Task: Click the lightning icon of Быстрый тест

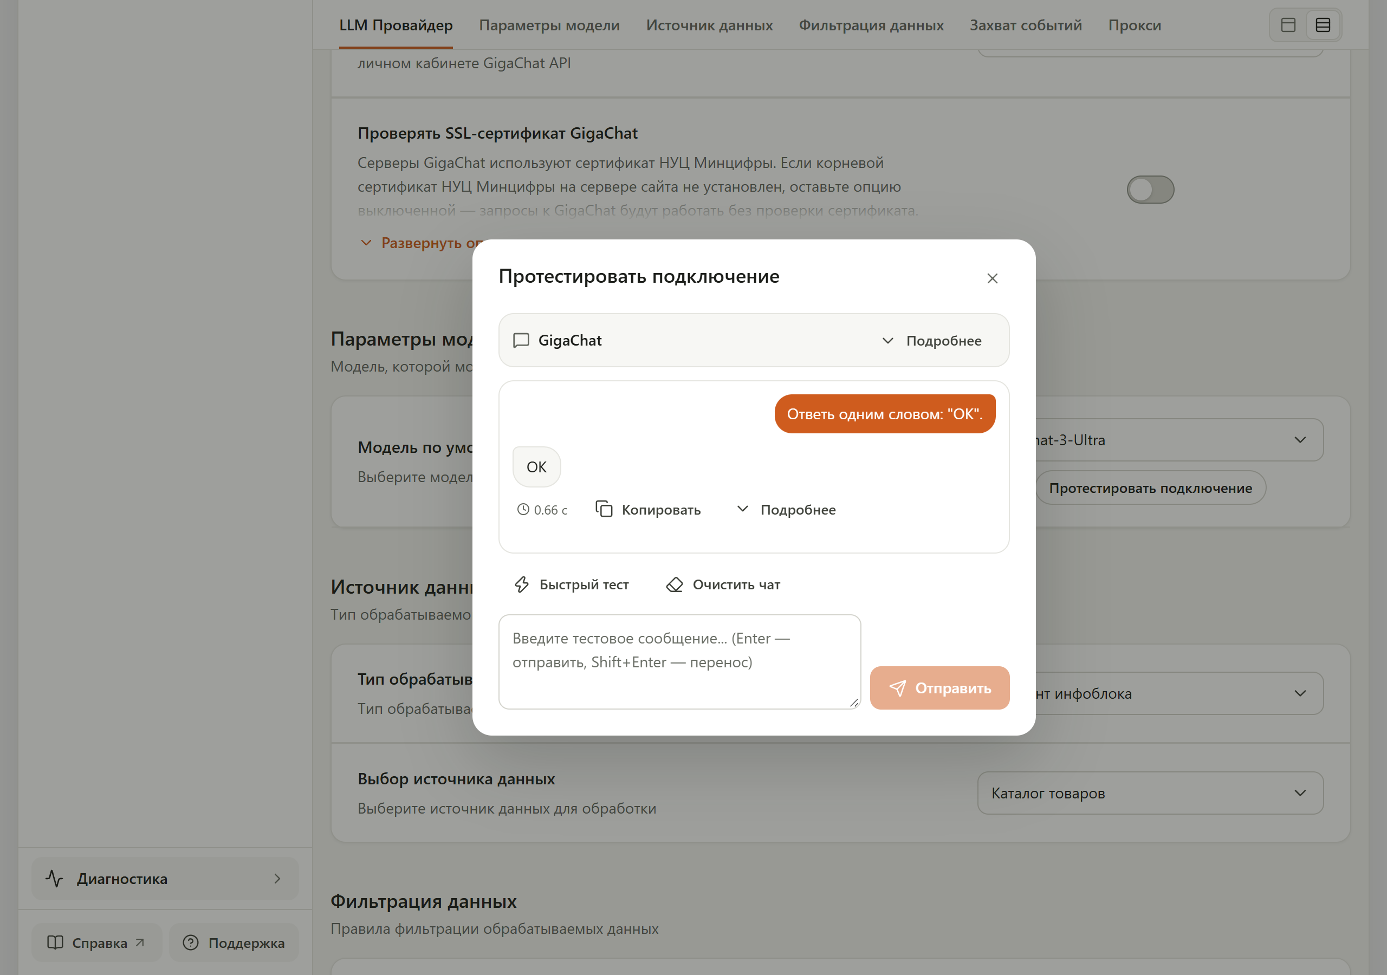Action: 521,584
